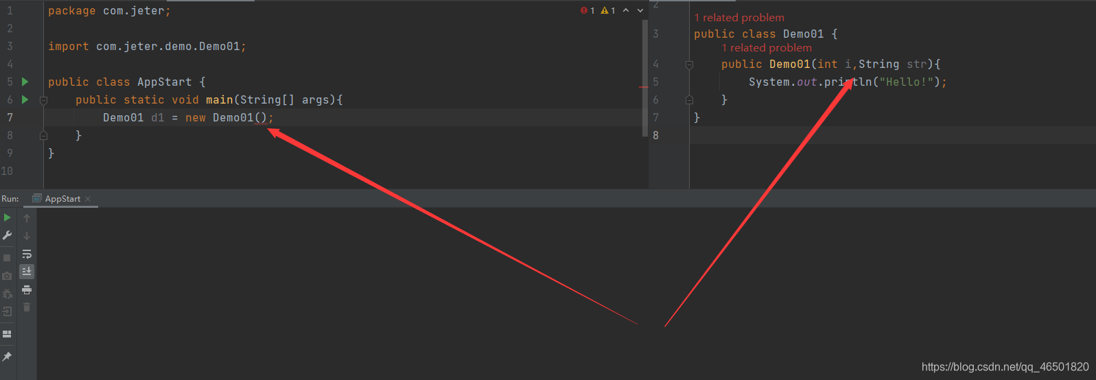This screenshot has width=1096, height=380.
Task: Click the warning count indicator in the editor
Action: (608, 10)
